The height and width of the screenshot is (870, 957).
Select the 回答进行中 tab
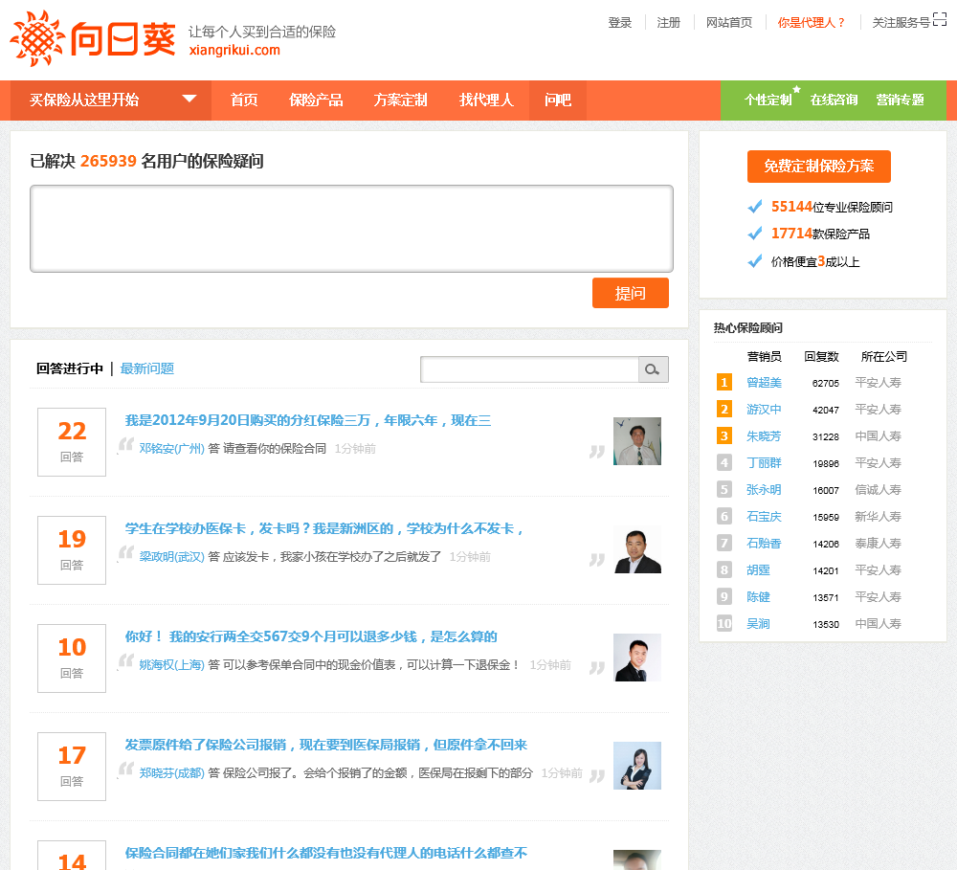click(x=70, y=368)
